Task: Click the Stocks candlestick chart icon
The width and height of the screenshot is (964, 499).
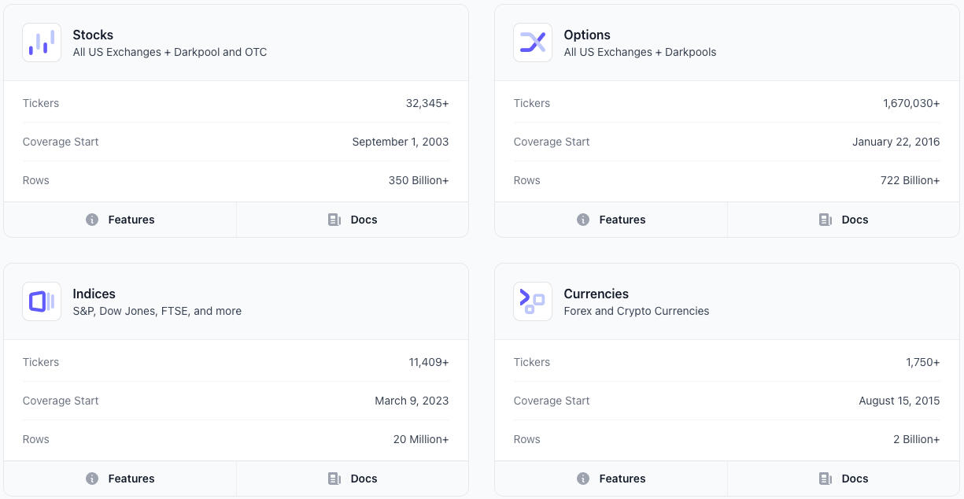Action: pyautogui.click(x=42, y=43)
